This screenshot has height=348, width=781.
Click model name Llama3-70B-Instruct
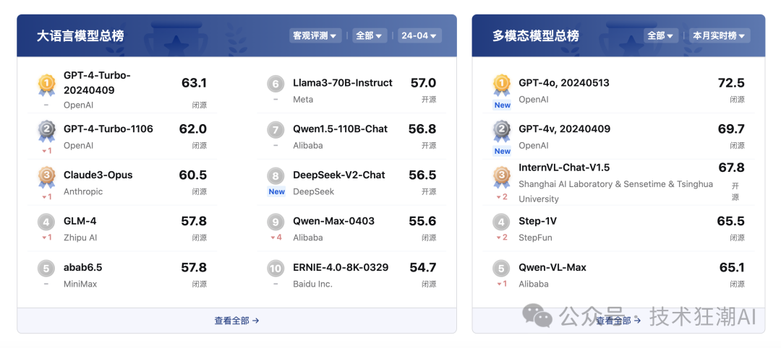(343, 82)
